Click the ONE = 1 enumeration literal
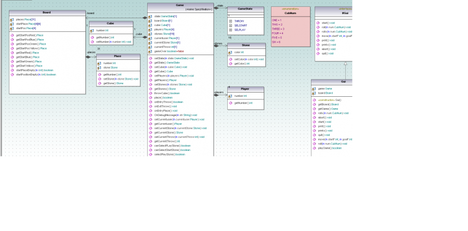Viewport: 468px width, 231px height. click(x=277, y=20)
